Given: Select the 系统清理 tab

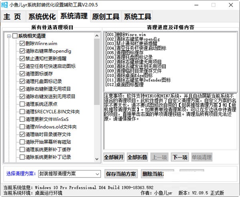Looking at the screenshot, I should pyautogui.click(x=74, y=16).
